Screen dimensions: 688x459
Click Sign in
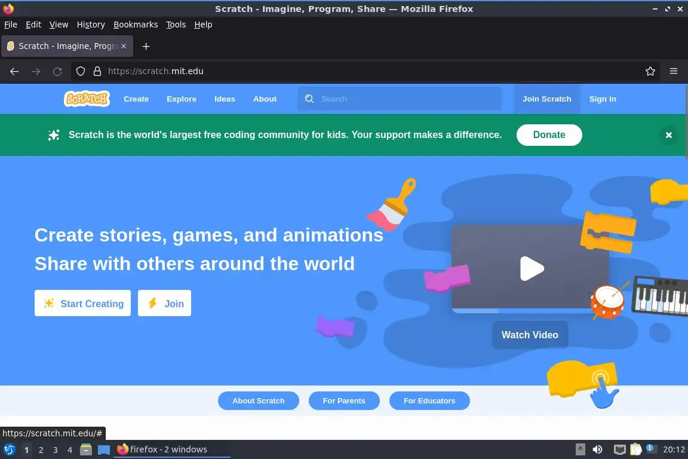[x=603, y=99]
